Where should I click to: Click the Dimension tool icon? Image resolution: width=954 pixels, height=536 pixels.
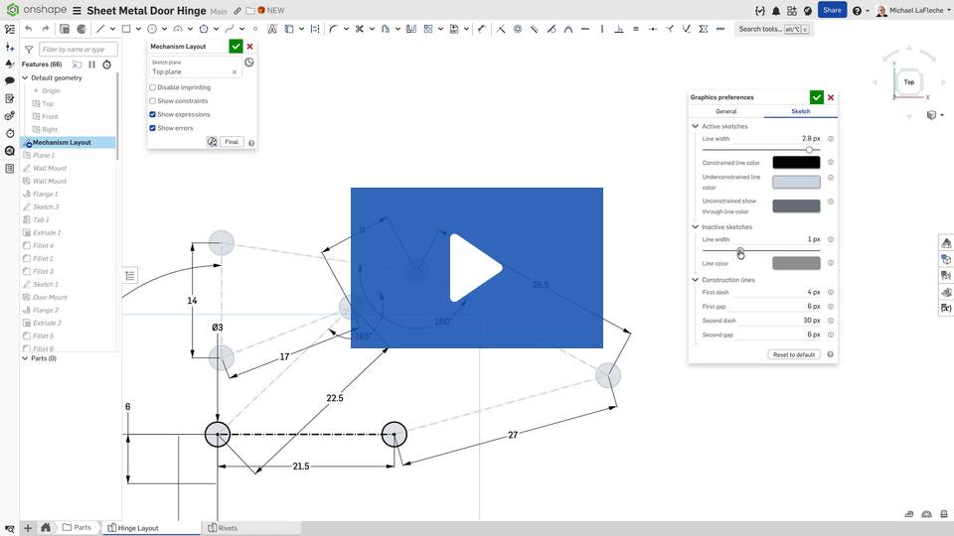click(481, 29)
